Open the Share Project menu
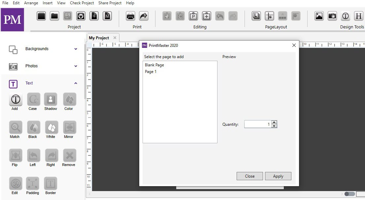 [110, 3]
